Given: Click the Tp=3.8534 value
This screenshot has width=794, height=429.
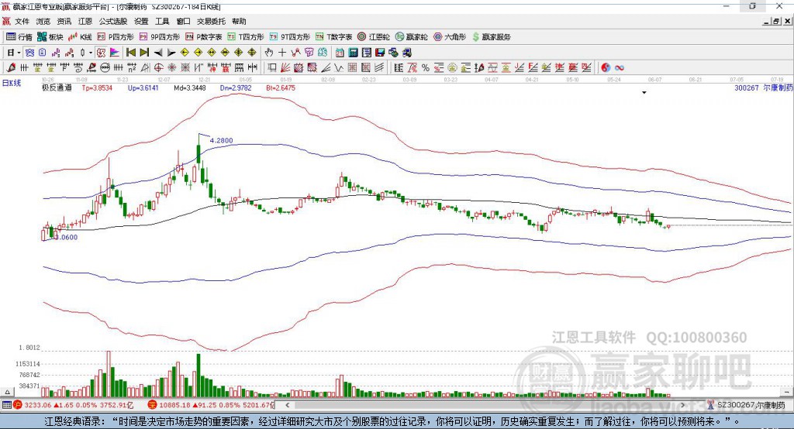Looking at the screenshot, I should [97, 88].
